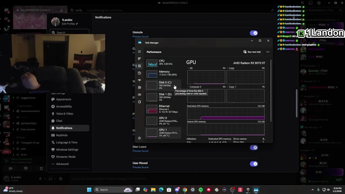The image size is (345, 194).
Task: Click Run new task in Task Manager
Action: tap(252, 52)
